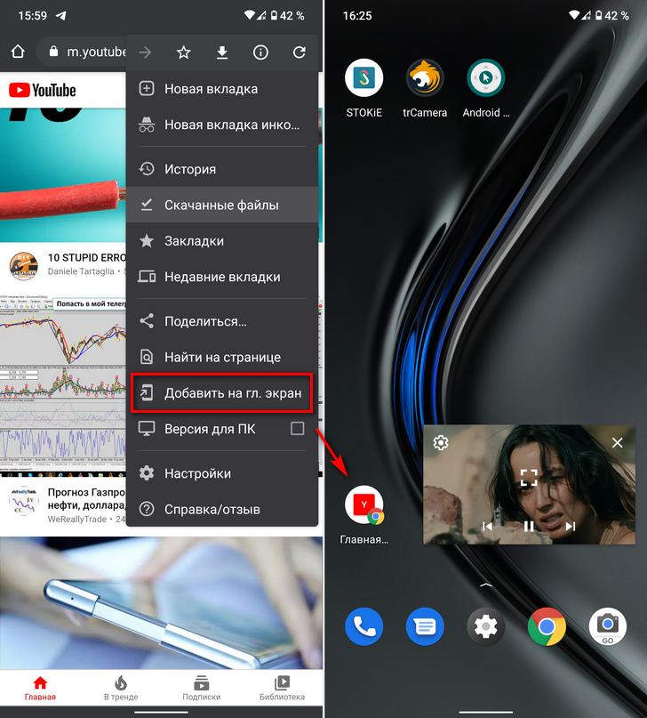Open the smartphone video thumbnail
Screen dimensions: 647x718
click(161, 603)
